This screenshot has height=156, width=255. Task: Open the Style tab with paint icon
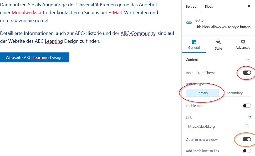pos(218,44)
